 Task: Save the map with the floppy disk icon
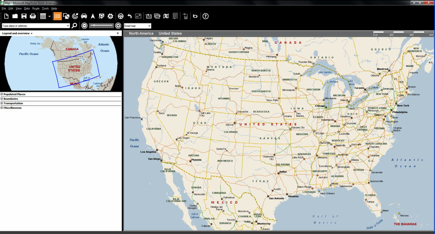click(24, 16)
